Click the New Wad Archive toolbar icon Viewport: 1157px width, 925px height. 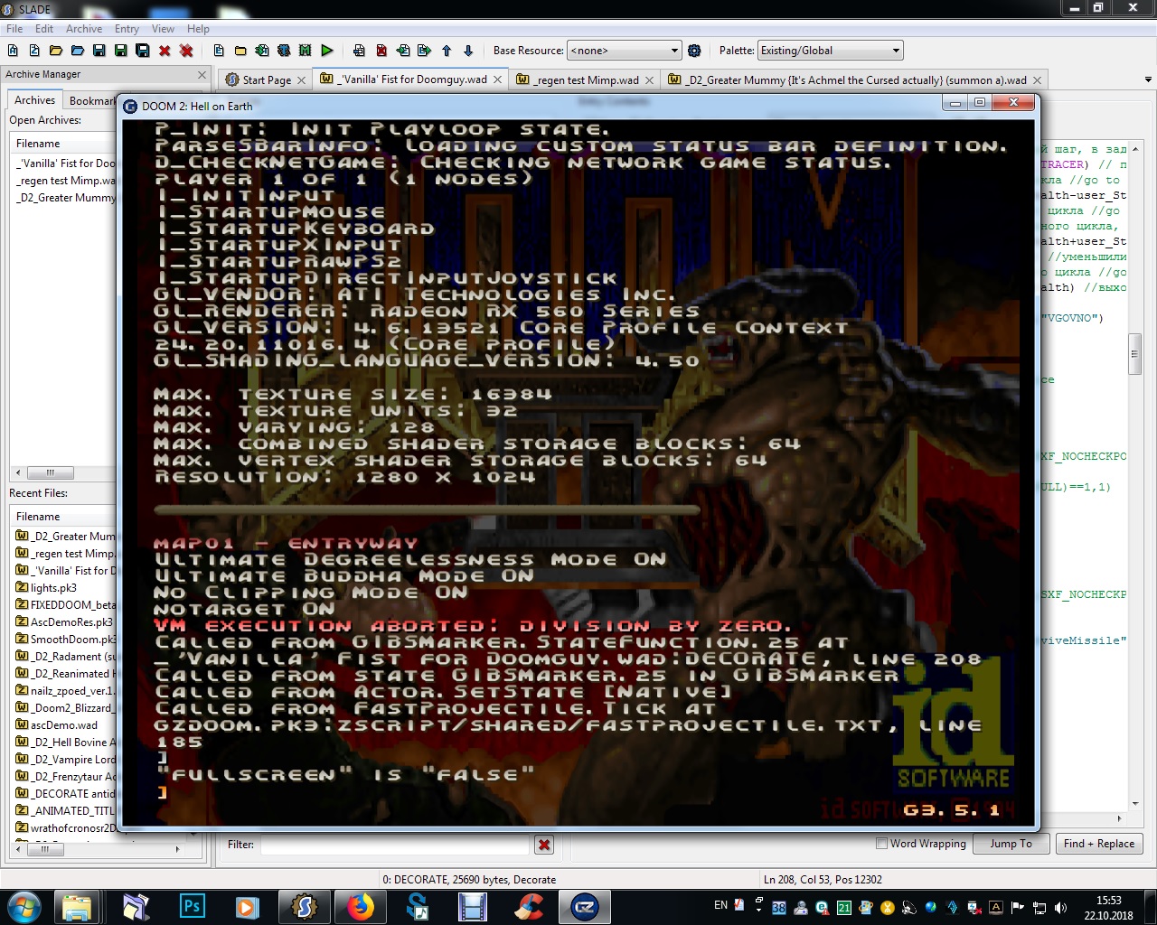pyautogui.click(x=13, y=51)
